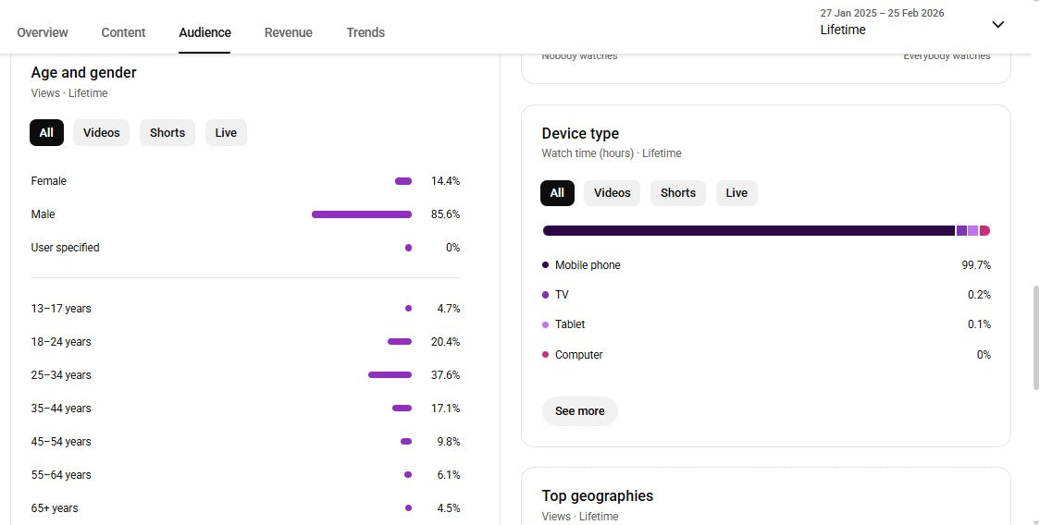Open the date range chevron dropdown
This screenshot has width=1040, height=525.
pyautogui.click(x=997, y=24)
